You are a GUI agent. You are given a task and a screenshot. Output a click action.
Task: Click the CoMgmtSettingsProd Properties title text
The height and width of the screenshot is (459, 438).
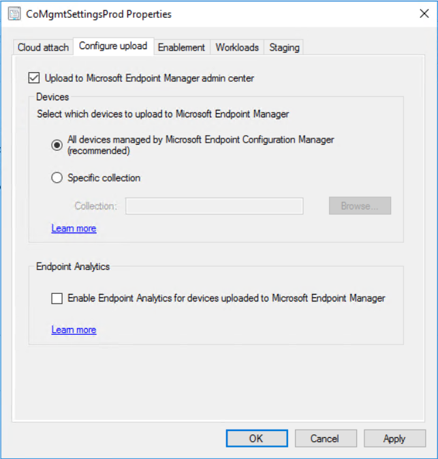tap(99, 14)
